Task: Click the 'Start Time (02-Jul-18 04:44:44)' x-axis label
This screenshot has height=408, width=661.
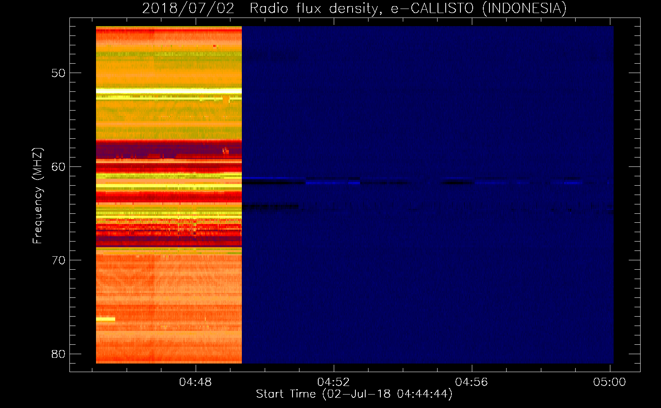Action: click(354, 394)
